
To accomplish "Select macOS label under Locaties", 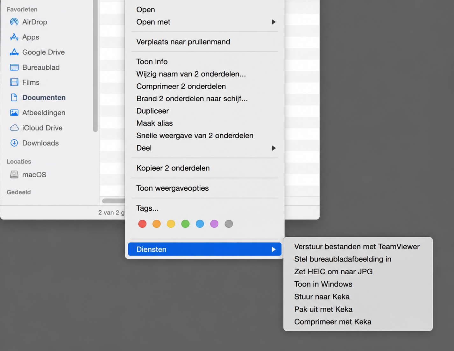I will click(x=34, y=174).
